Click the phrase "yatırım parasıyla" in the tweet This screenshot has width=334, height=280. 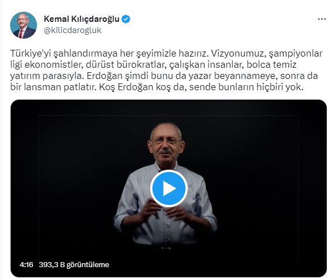click(x=46, y=76)
